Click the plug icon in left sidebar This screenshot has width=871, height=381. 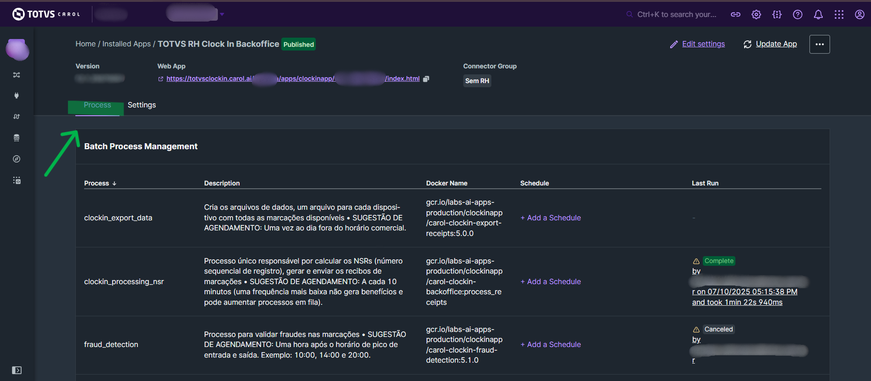tap(17, 95)
